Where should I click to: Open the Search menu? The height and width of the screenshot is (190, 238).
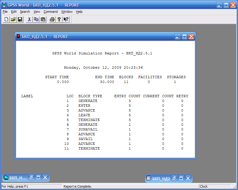(25, 12)
